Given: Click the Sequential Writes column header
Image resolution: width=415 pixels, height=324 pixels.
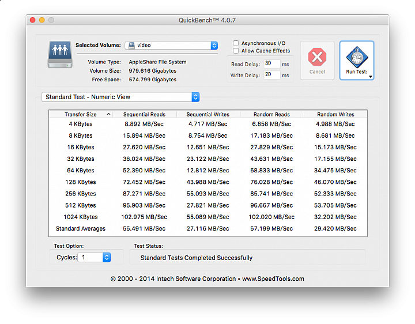Looking at the screenshot, I should pyautogui.click(x=208, y=114).
